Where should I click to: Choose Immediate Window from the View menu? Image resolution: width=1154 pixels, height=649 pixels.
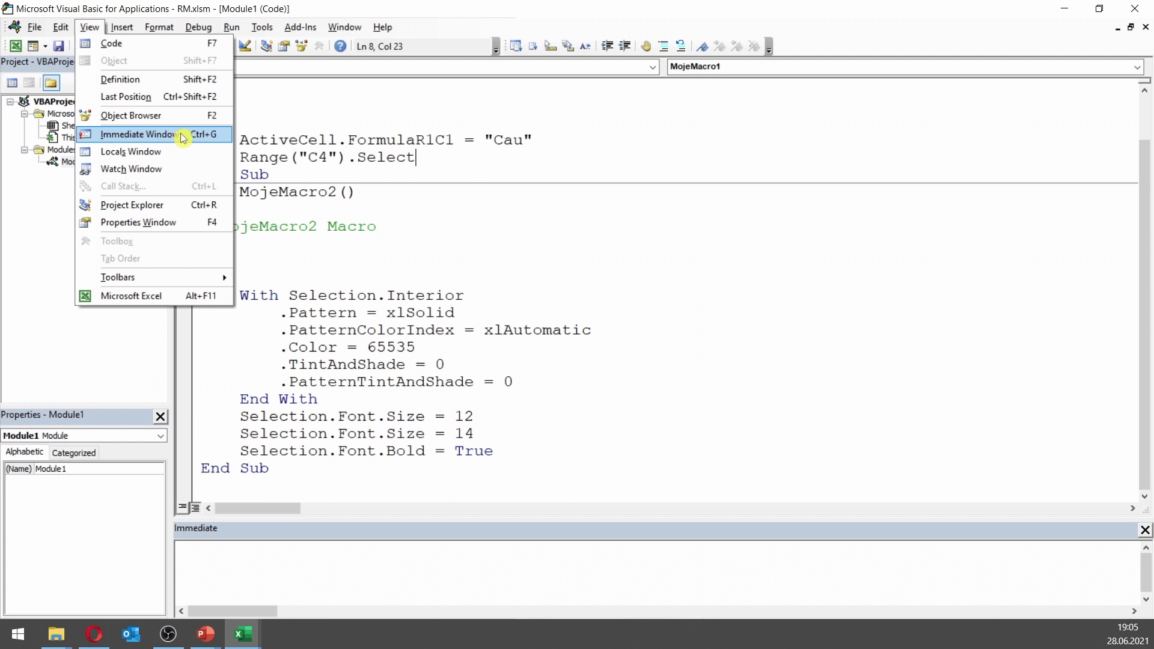pos(154,134)
